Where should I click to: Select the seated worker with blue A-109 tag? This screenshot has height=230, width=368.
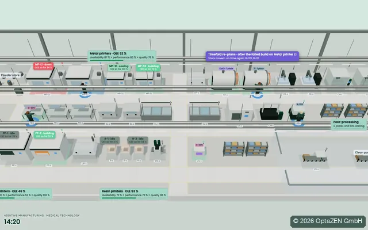tap(300, 116)
